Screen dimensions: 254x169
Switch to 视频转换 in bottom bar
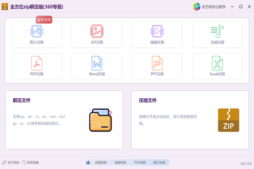120,162
